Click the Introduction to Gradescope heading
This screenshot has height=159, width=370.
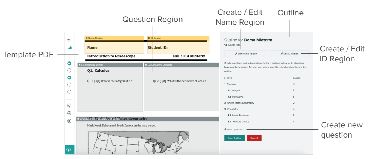(111, 56)
